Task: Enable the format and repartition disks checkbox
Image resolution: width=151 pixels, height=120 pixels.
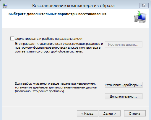Action: coord(12,39)
